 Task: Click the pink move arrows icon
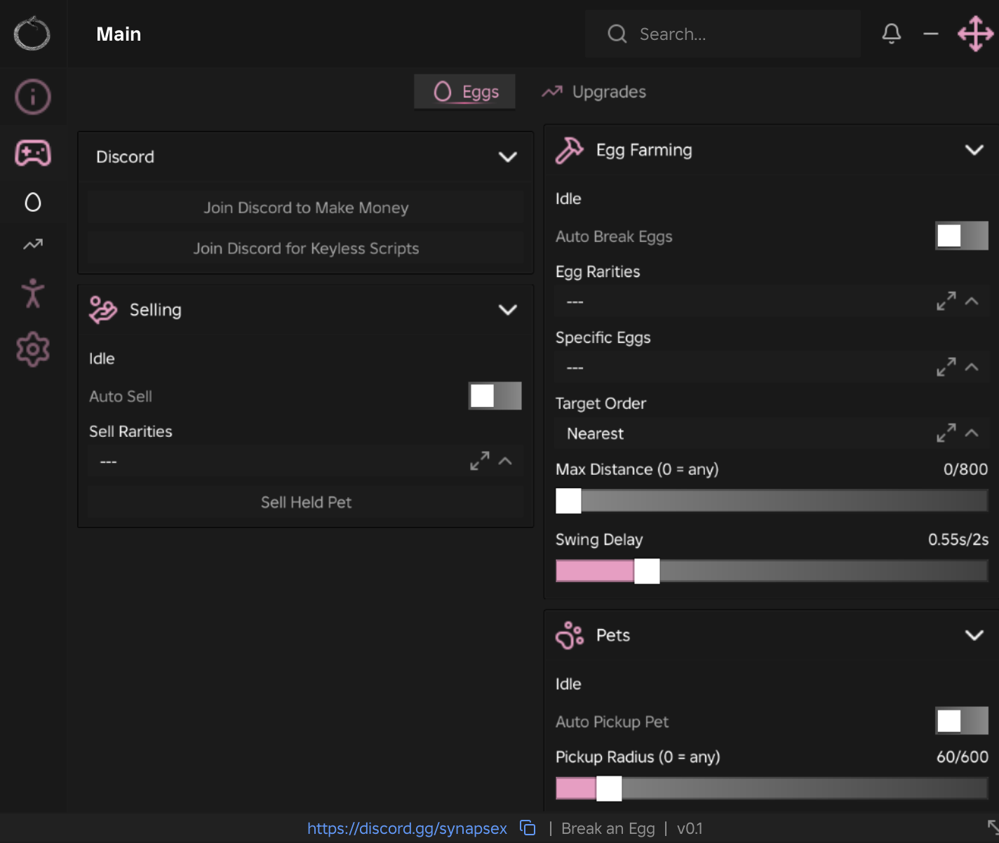[x=976, y=34]
